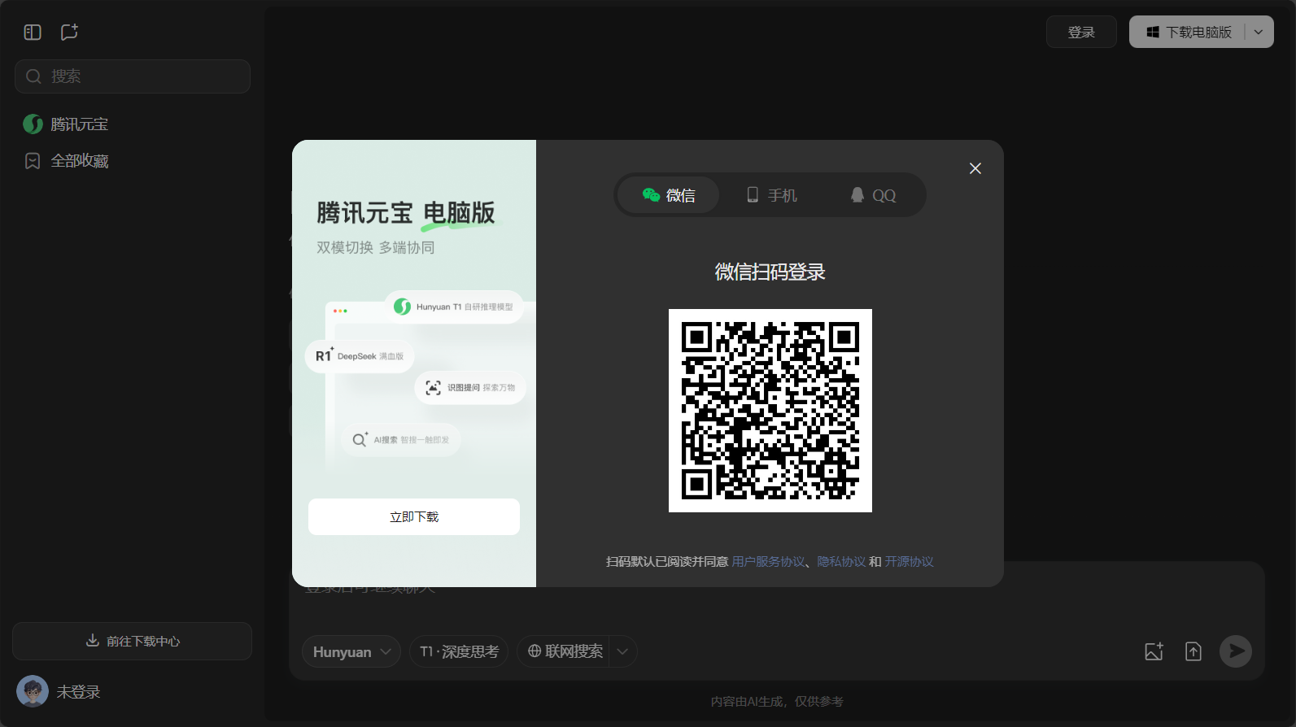Toggle T1·深度思考 mode
Viewport: 1296px width, 727px height.
coord(459,651)
